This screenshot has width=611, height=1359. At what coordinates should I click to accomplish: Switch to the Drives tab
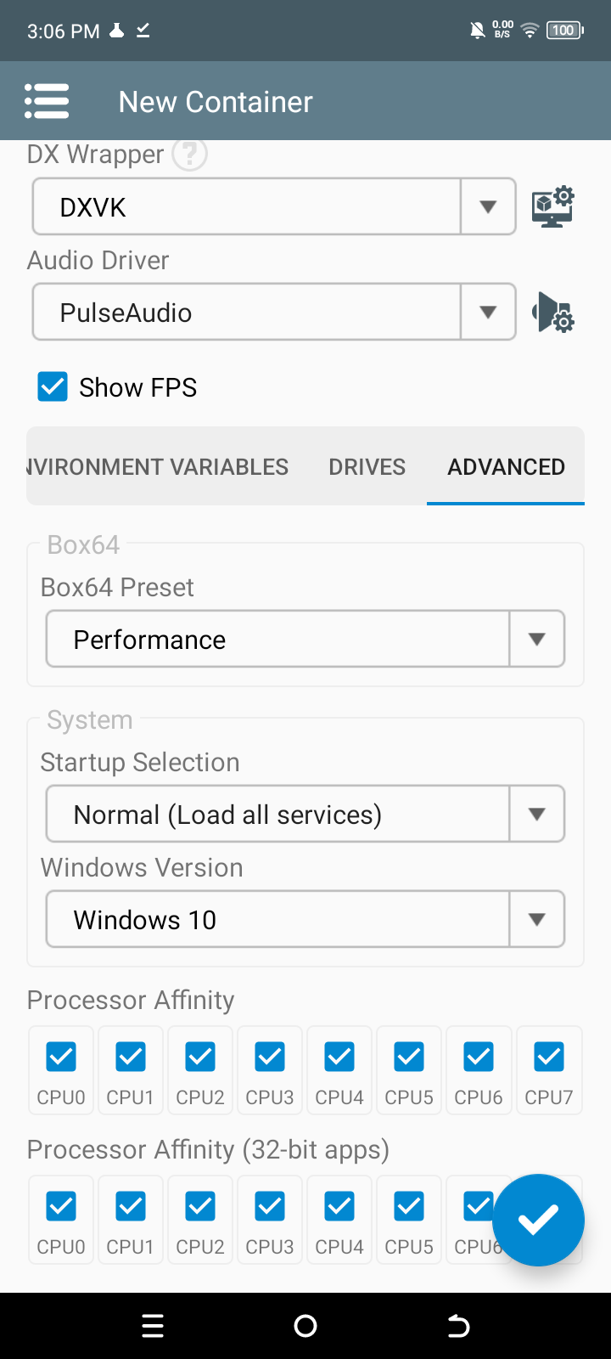pyautogui.click(x=367, y=466)
